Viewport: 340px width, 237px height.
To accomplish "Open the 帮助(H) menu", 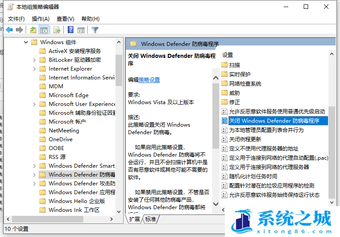I will point(90,19).
